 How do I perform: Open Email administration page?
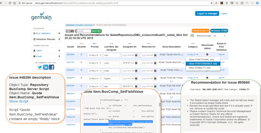pos(46,56)
